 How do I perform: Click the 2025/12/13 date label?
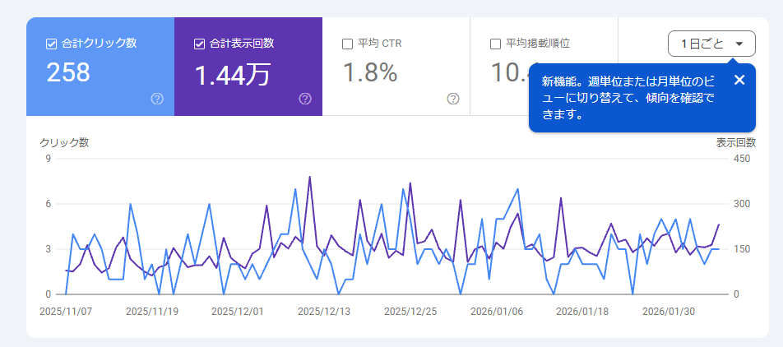(324, 312)
